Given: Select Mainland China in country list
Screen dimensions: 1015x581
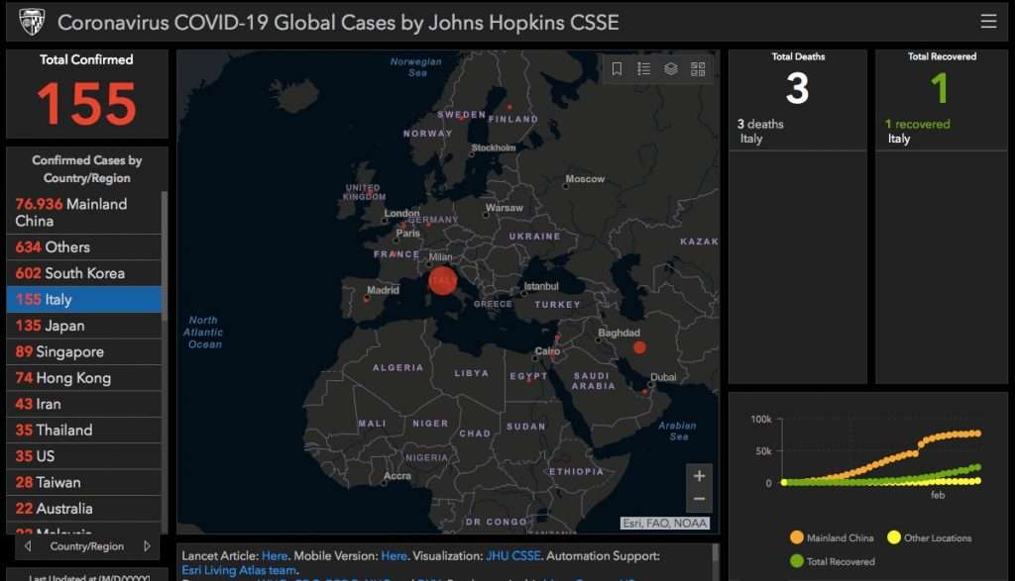Looking at the screenshot, I should 84,213.
